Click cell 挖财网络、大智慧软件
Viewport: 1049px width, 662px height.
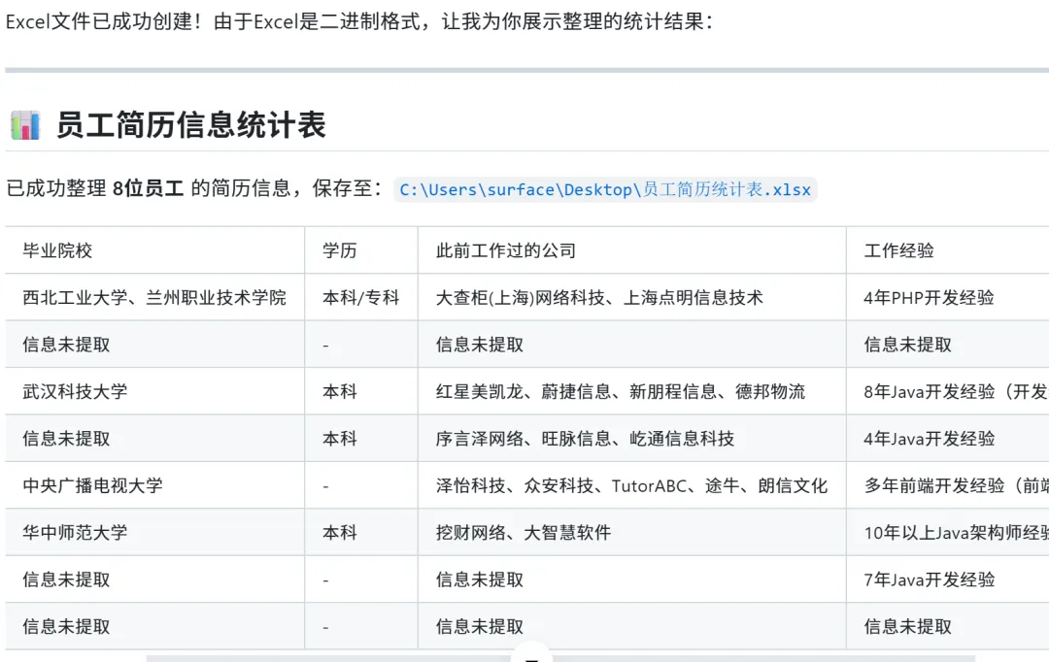(x=632, y=532)
